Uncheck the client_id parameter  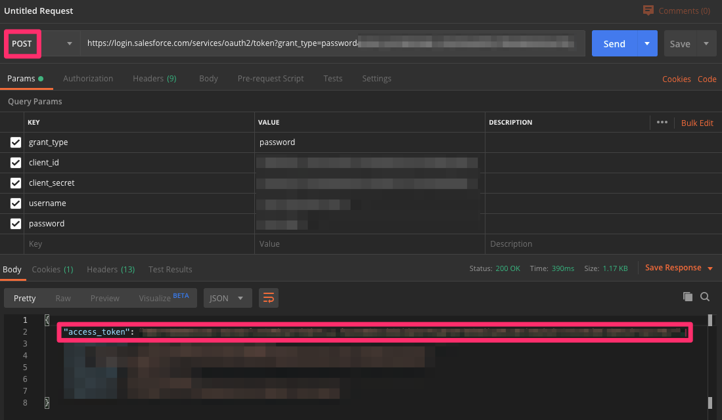(15, 162)
